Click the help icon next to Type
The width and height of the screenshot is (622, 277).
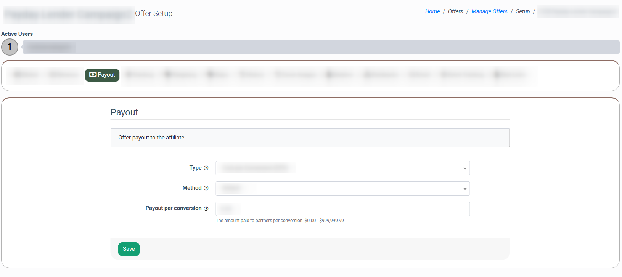[x=206, y=168]
